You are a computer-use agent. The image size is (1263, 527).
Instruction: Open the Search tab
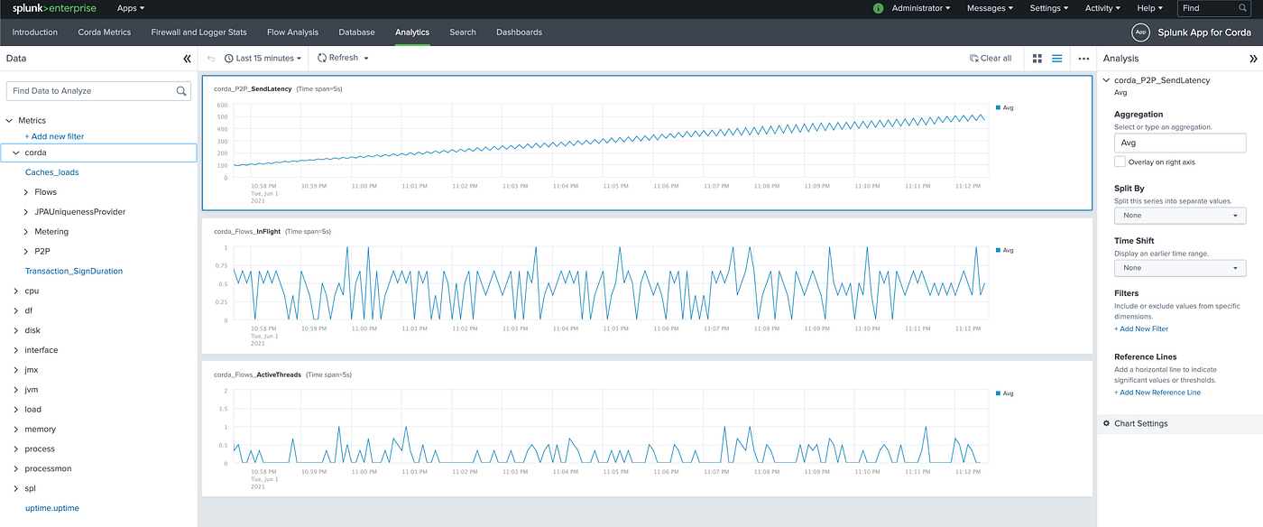463,32
